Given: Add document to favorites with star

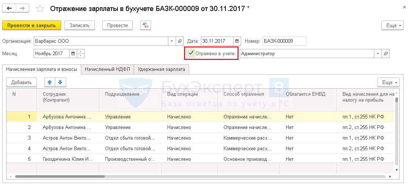Looking at the screenshot, I should pyautogui.click(x=40, y=8).
